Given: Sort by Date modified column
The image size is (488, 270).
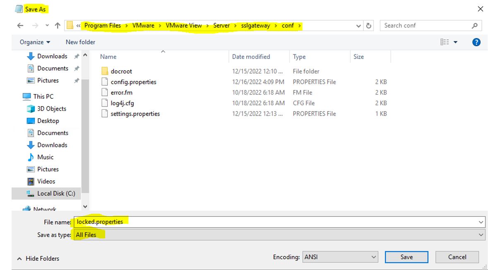Looking at the screenshot, I should click(251, 57).
